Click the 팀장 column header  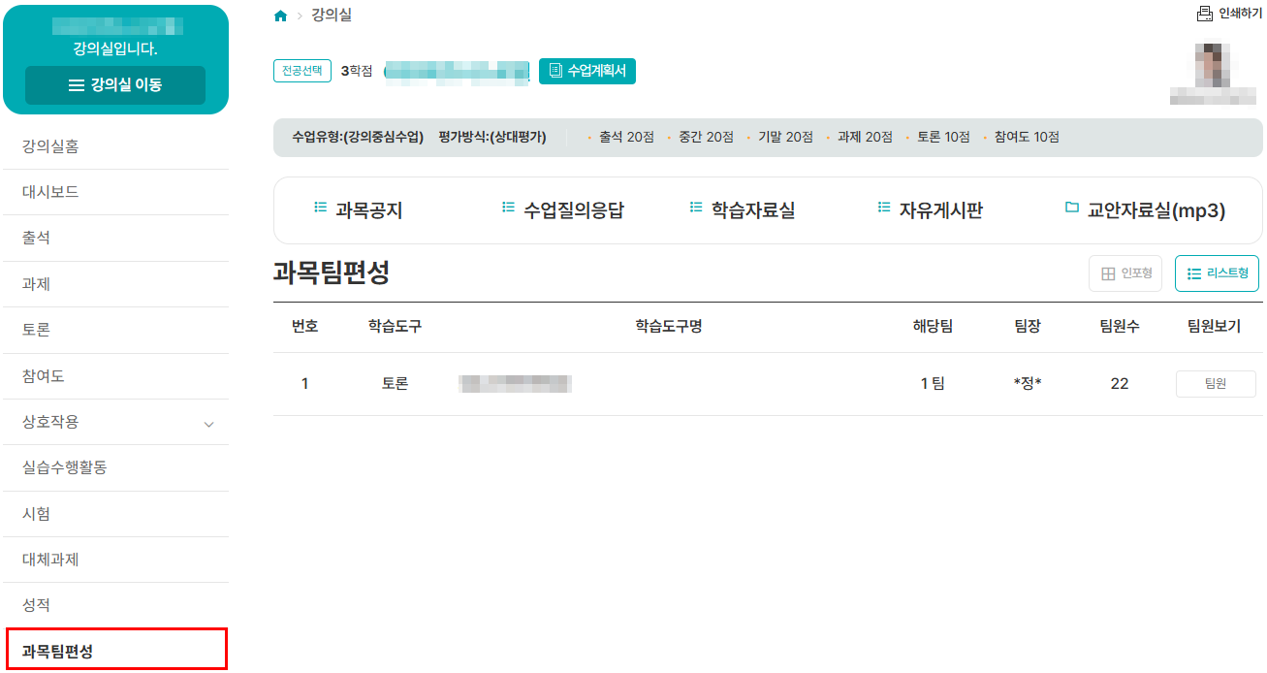[1027, 327]
